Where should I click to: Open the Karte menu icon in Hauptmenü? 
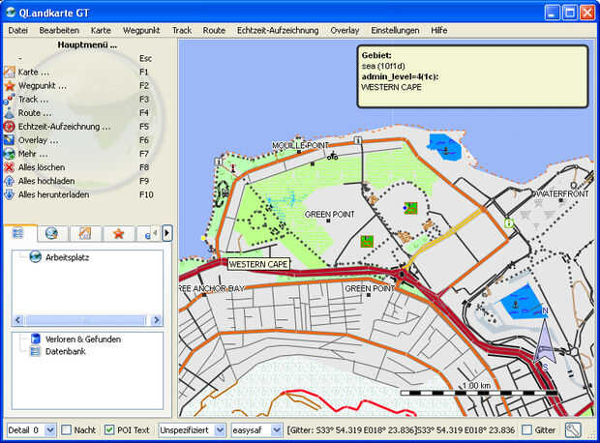[x=9, y=72]
